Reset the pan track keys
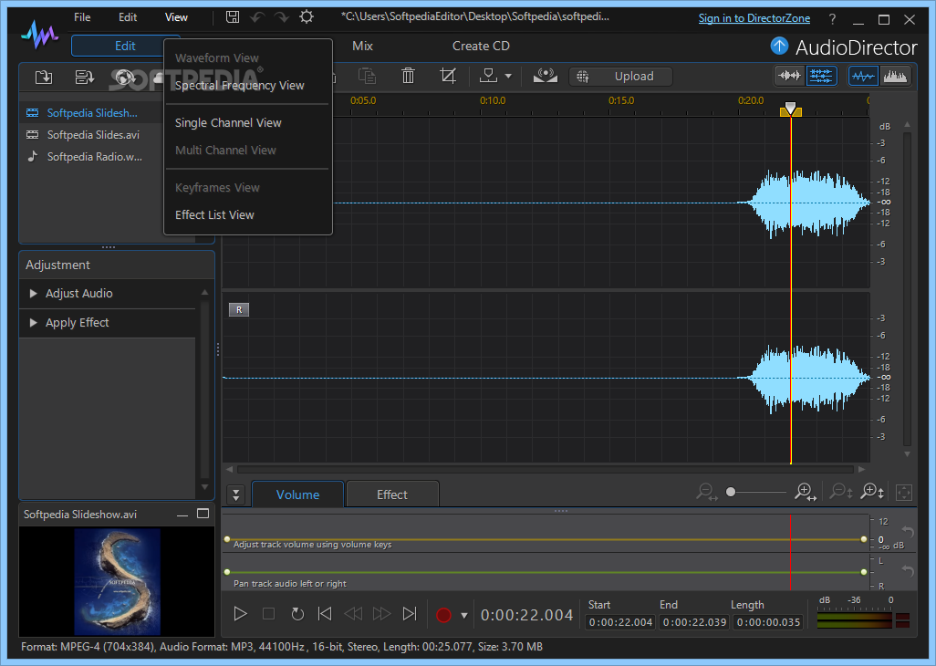This screenshot has height=666, width=936. point(908,571)
